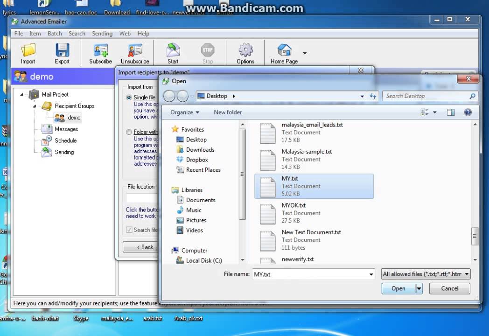Open Local Disk (C:) in sidebar

(199, 260)
